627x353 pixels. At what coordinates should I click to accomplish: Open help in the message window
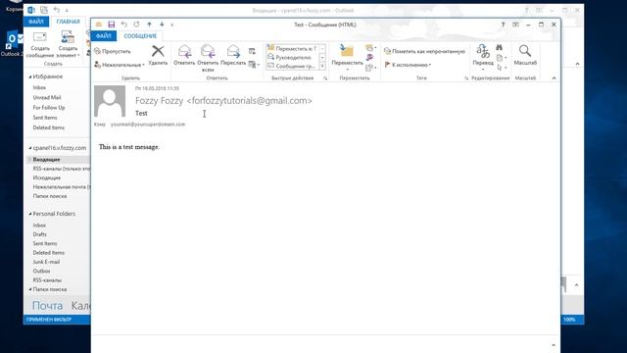click(x=503, y=25)
